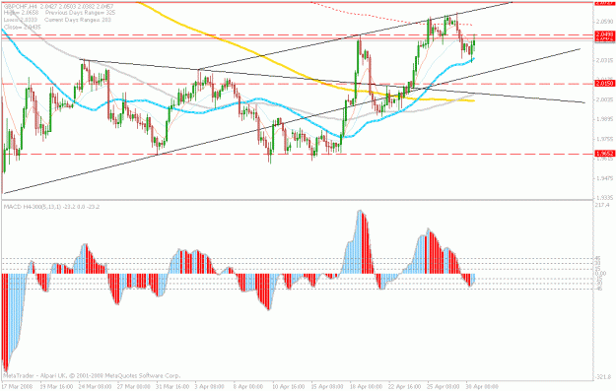
Task: Click the '19 Mar 16:00' date label
Action: coord(56,387)
